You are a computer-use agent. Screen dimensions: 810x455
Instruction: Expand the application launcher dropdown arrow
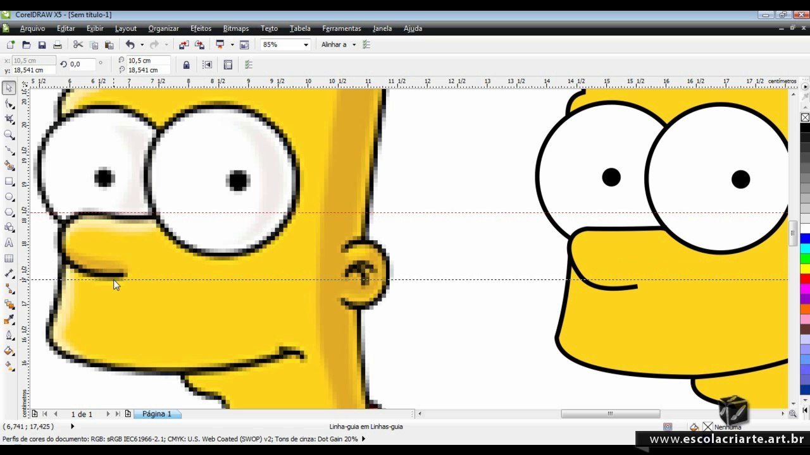point(232,45)
